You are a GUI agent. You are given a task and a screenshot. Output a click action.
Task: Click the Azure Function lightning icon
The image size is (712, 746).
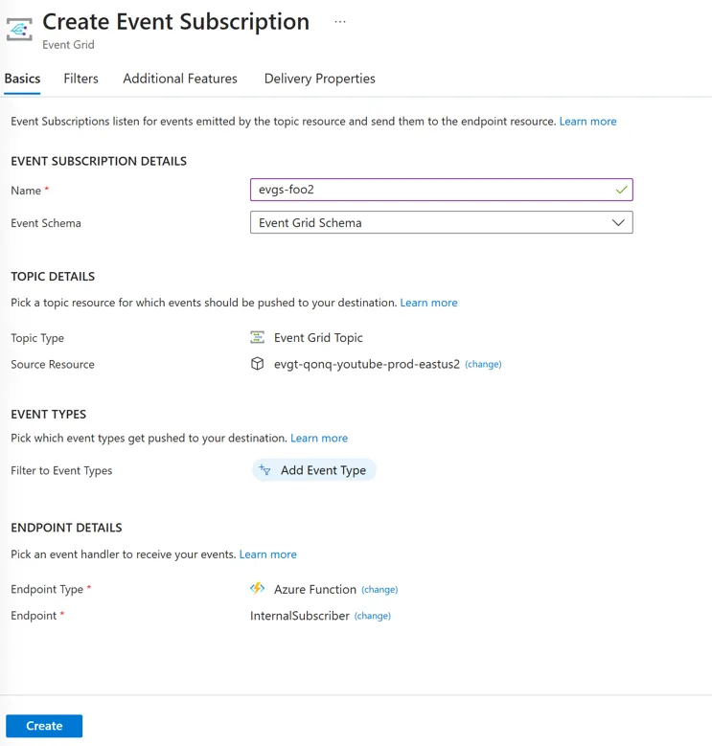click(258, 589)
